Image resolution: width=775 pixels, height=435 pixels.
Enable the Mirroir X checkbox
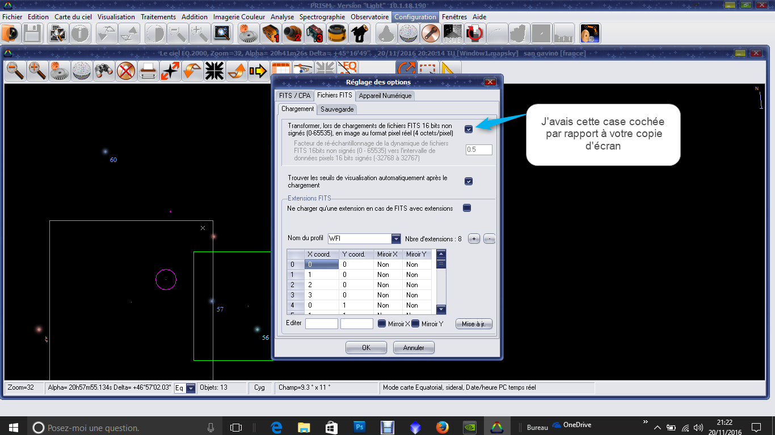tap(382, 324)
